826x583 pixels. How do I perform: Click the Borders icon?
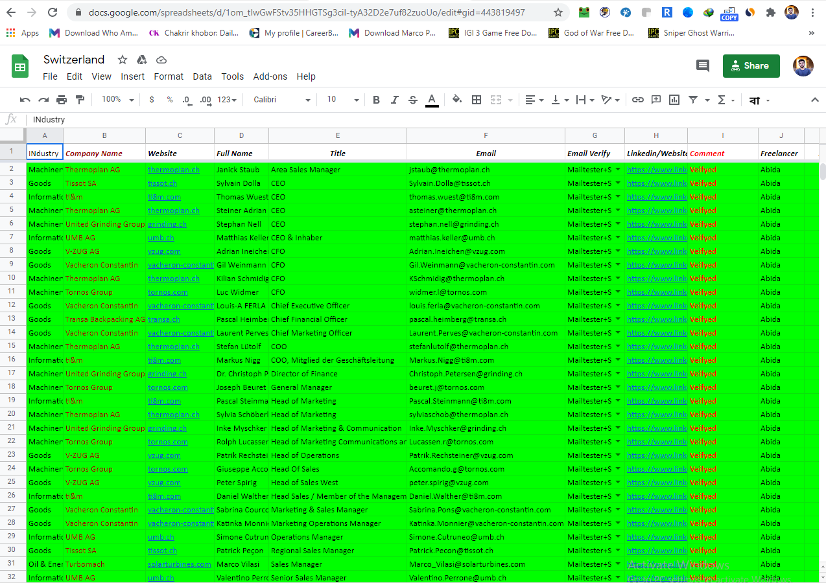coord(477,100)
